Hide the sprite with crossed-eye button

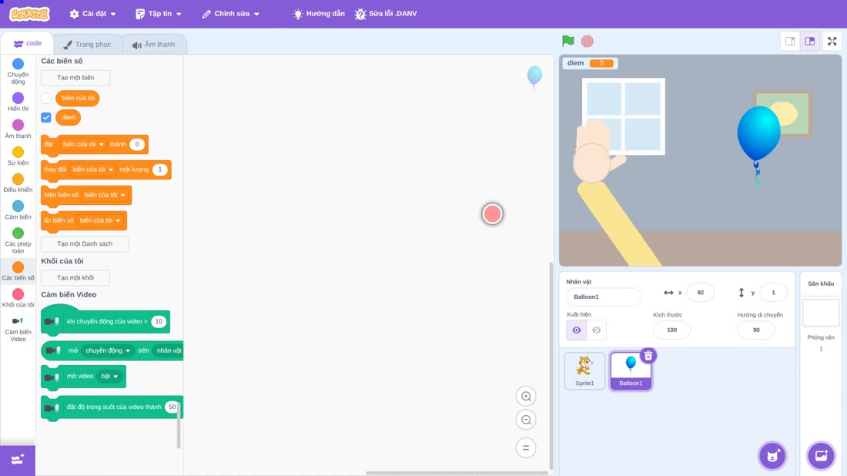click(x=596, y=330)
